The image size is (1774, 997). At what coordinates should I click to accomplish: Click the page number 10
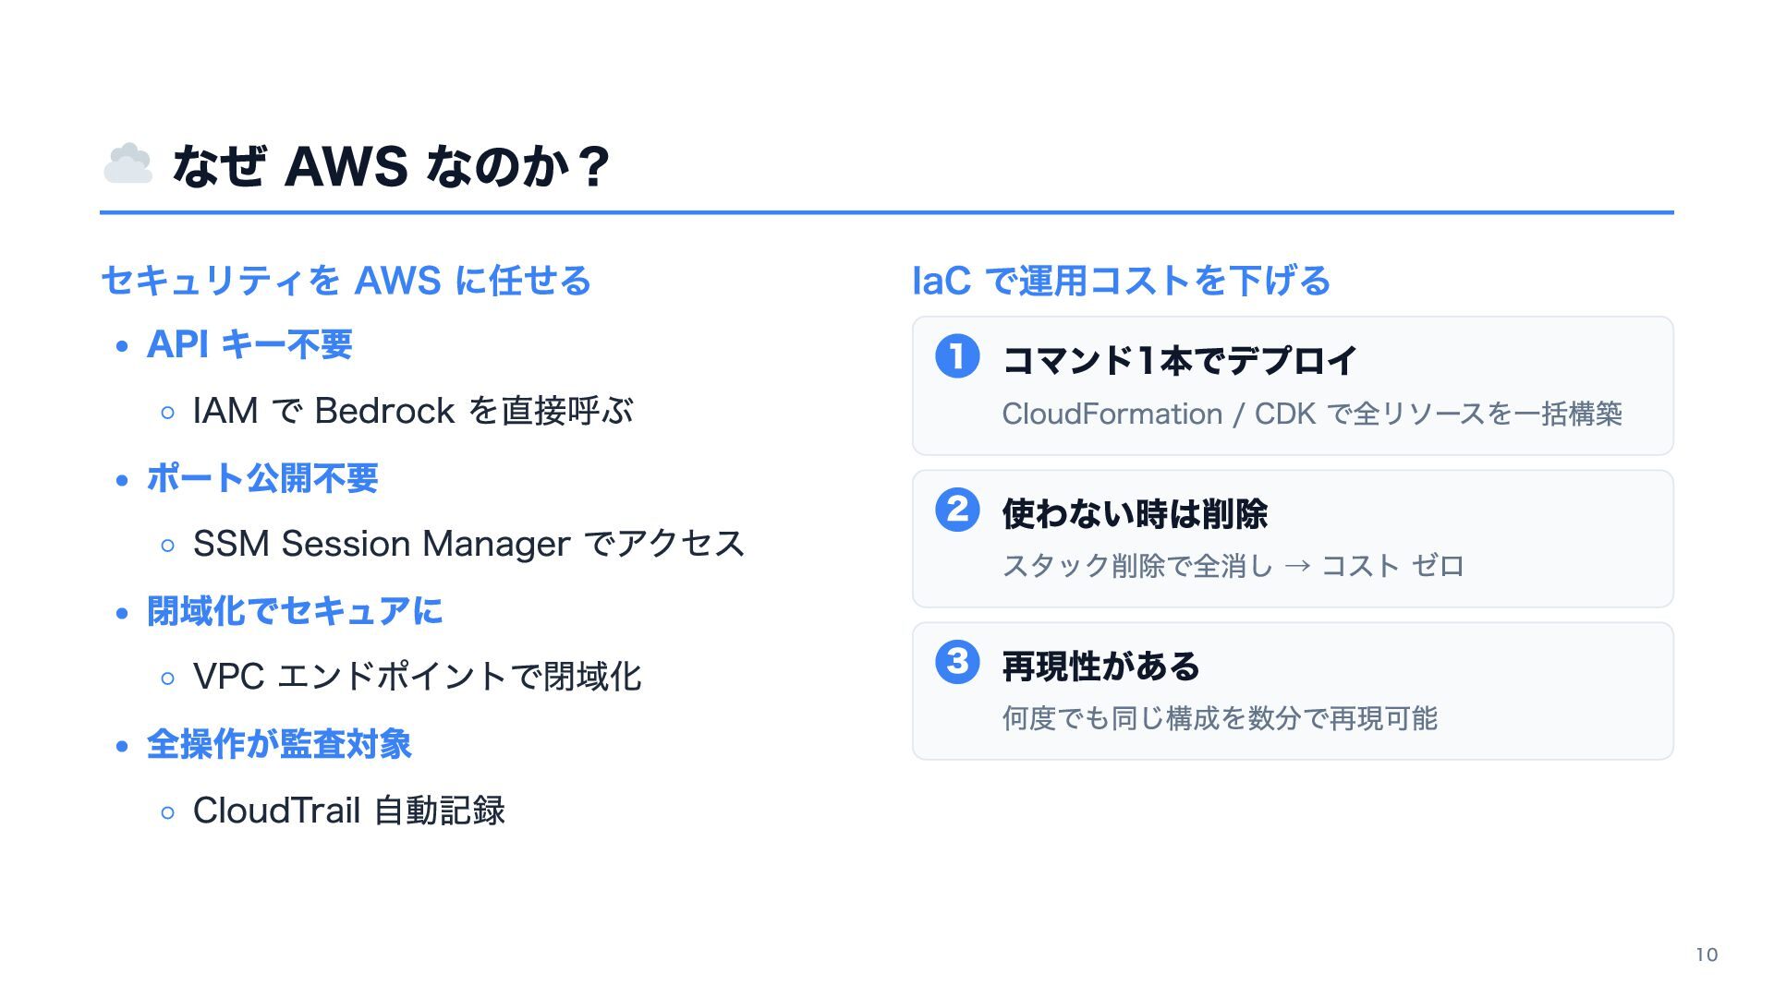coord(1707,955)
